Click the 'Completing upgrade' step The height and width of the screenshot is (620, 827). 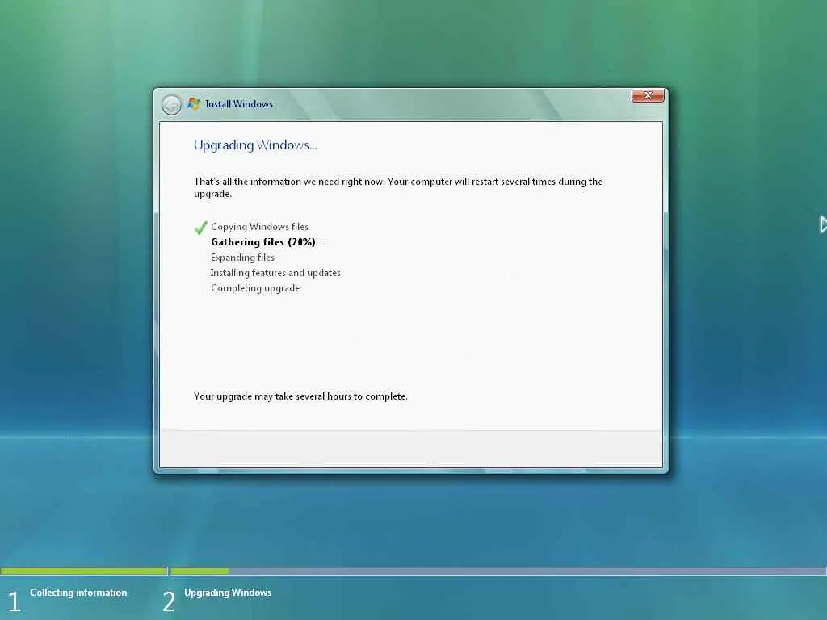coord(255,288)
